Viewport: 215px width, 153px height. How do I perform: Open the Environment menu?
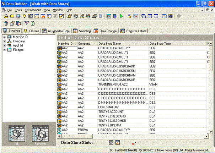click(33, 10)
